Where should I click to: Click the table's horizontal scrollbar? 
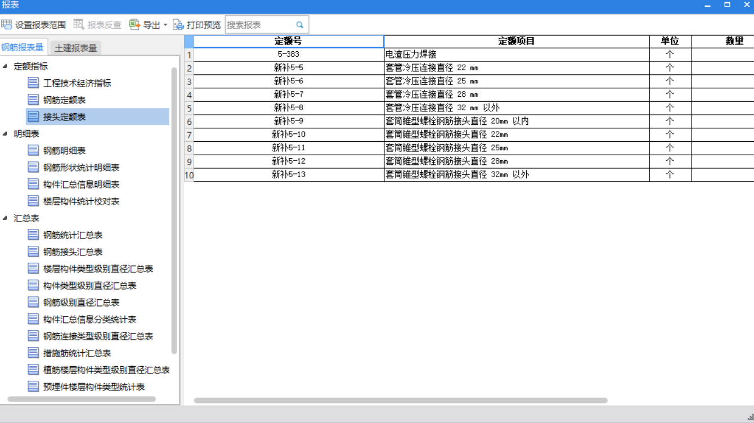401,400
